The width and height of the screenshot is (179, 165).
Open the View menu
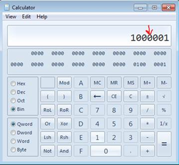click(11, 17)
